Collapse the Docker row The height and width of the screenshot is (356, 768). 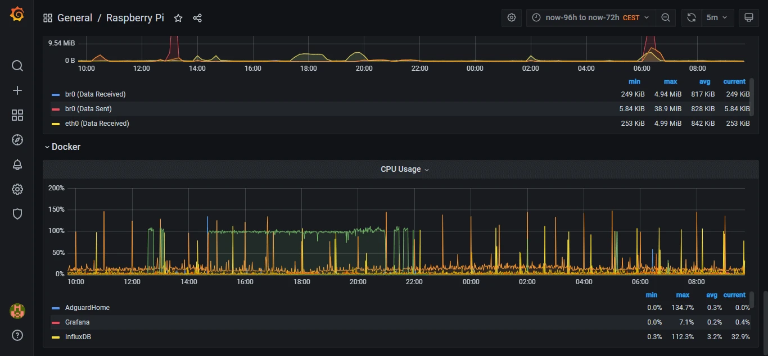(x=62, y=147)
